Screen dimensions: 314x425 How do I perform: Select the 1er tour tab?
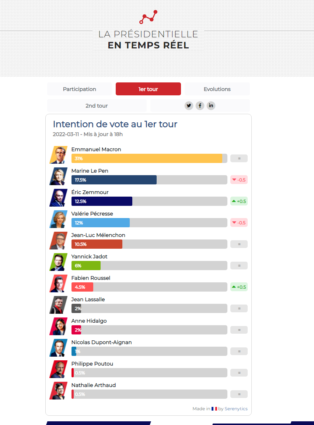[x=148, y=89]
